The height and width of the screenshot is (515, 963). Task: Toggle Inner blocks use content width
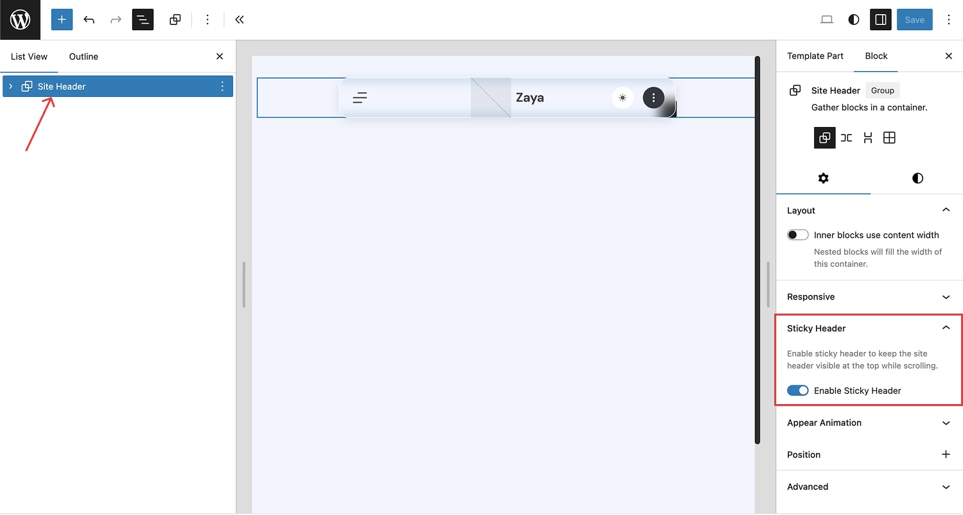pos(798,235)
